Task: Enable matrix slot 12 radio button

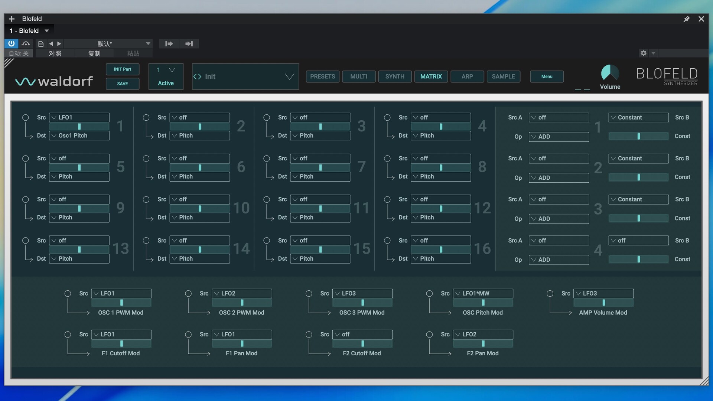Action: [387, 200]
